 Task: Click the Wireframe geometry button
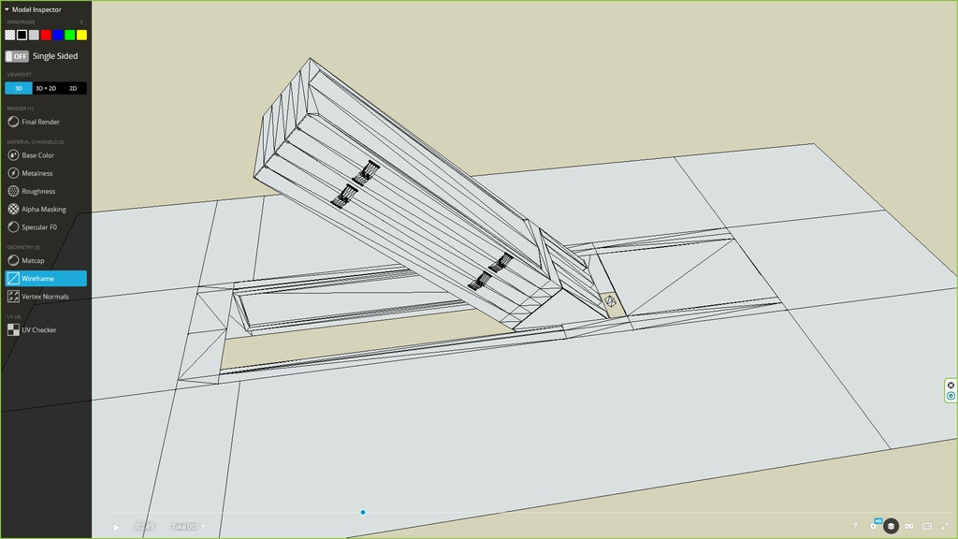45,279
